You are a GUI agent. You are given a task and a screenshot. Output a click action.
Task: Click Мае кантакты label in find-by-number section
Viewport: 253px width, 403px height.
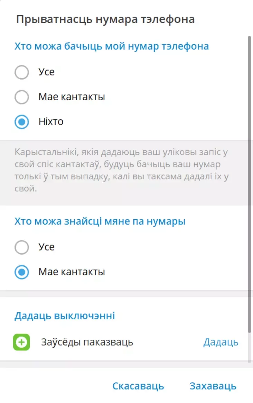[72, 272]
